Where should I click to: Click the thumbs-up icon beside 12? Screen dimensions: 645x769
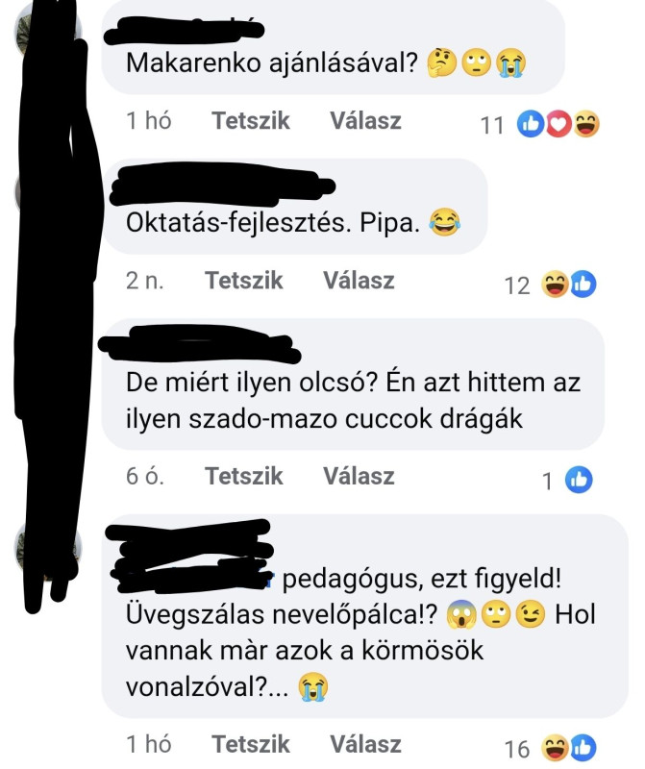click(583, 285)
